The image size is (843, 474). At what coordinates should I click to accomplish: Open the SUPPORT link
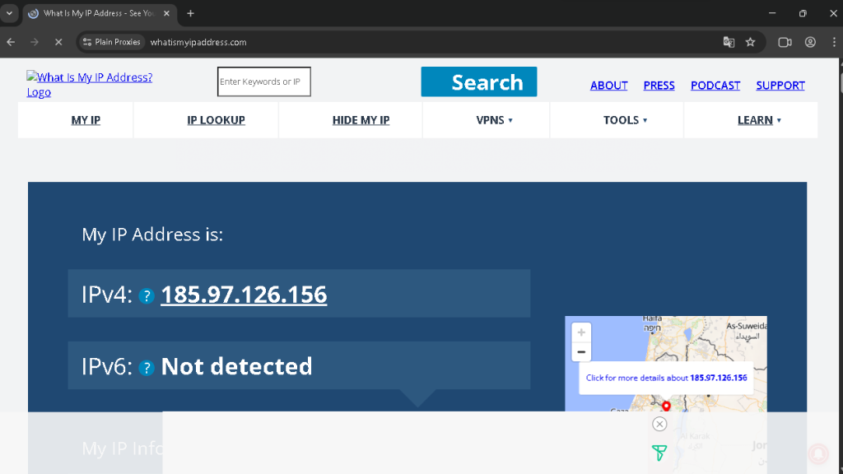(x=780, y=86)
